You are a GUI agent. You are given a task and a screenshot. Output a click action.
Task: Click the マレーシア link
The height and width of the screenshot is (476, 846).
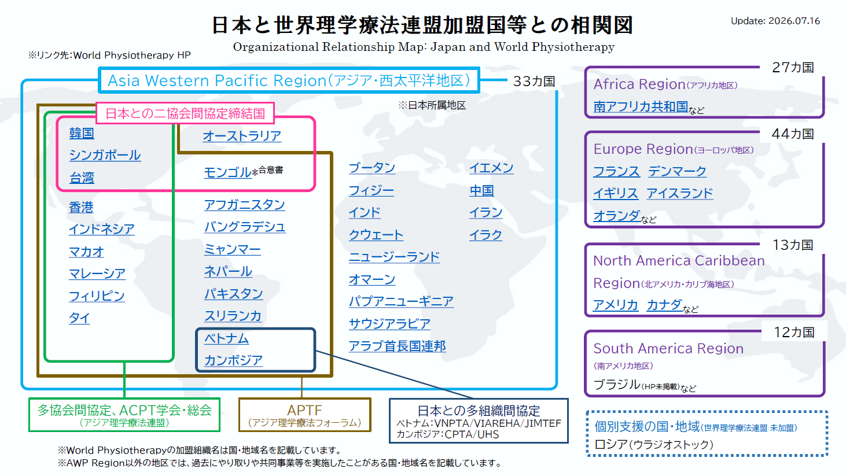point(97,274)
